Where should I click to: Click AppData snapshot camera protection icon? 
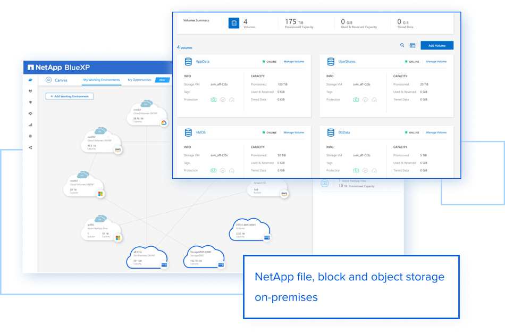(214, 99)
